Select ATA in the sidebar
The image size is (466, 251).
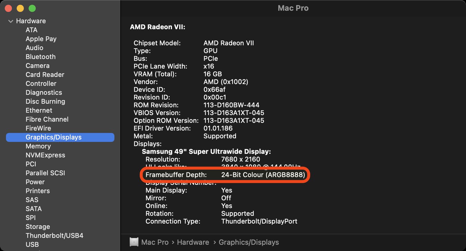32,30
